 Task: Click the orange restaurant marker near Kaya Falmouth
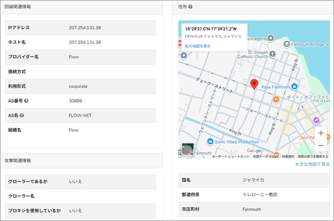[276, 99]
